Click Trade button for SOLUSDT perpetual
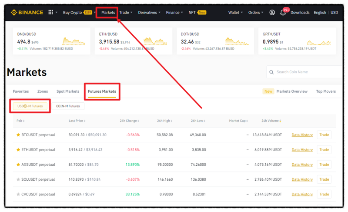 click(x=324, y=179)
